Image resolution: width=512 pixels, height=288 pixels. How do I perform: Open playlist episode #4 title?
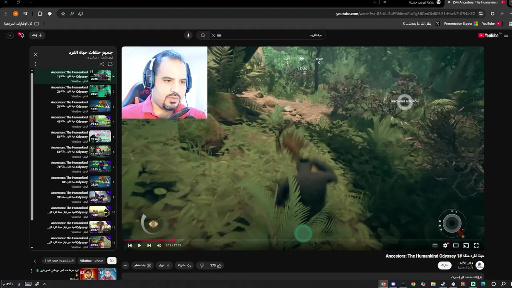click(69, 119)
